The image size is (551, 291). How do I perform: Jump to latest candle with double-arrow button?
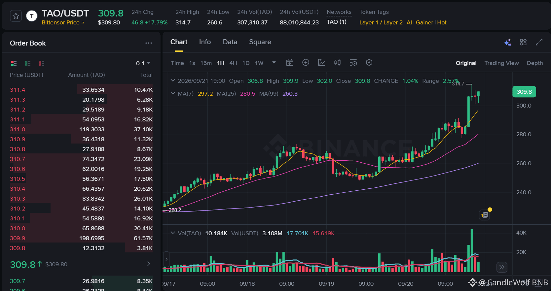coord(502,267)
